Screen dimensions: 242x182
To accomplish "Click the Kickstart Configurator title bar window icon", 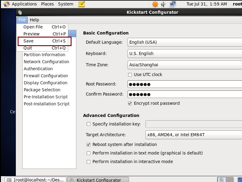I will tap(20, 13).
